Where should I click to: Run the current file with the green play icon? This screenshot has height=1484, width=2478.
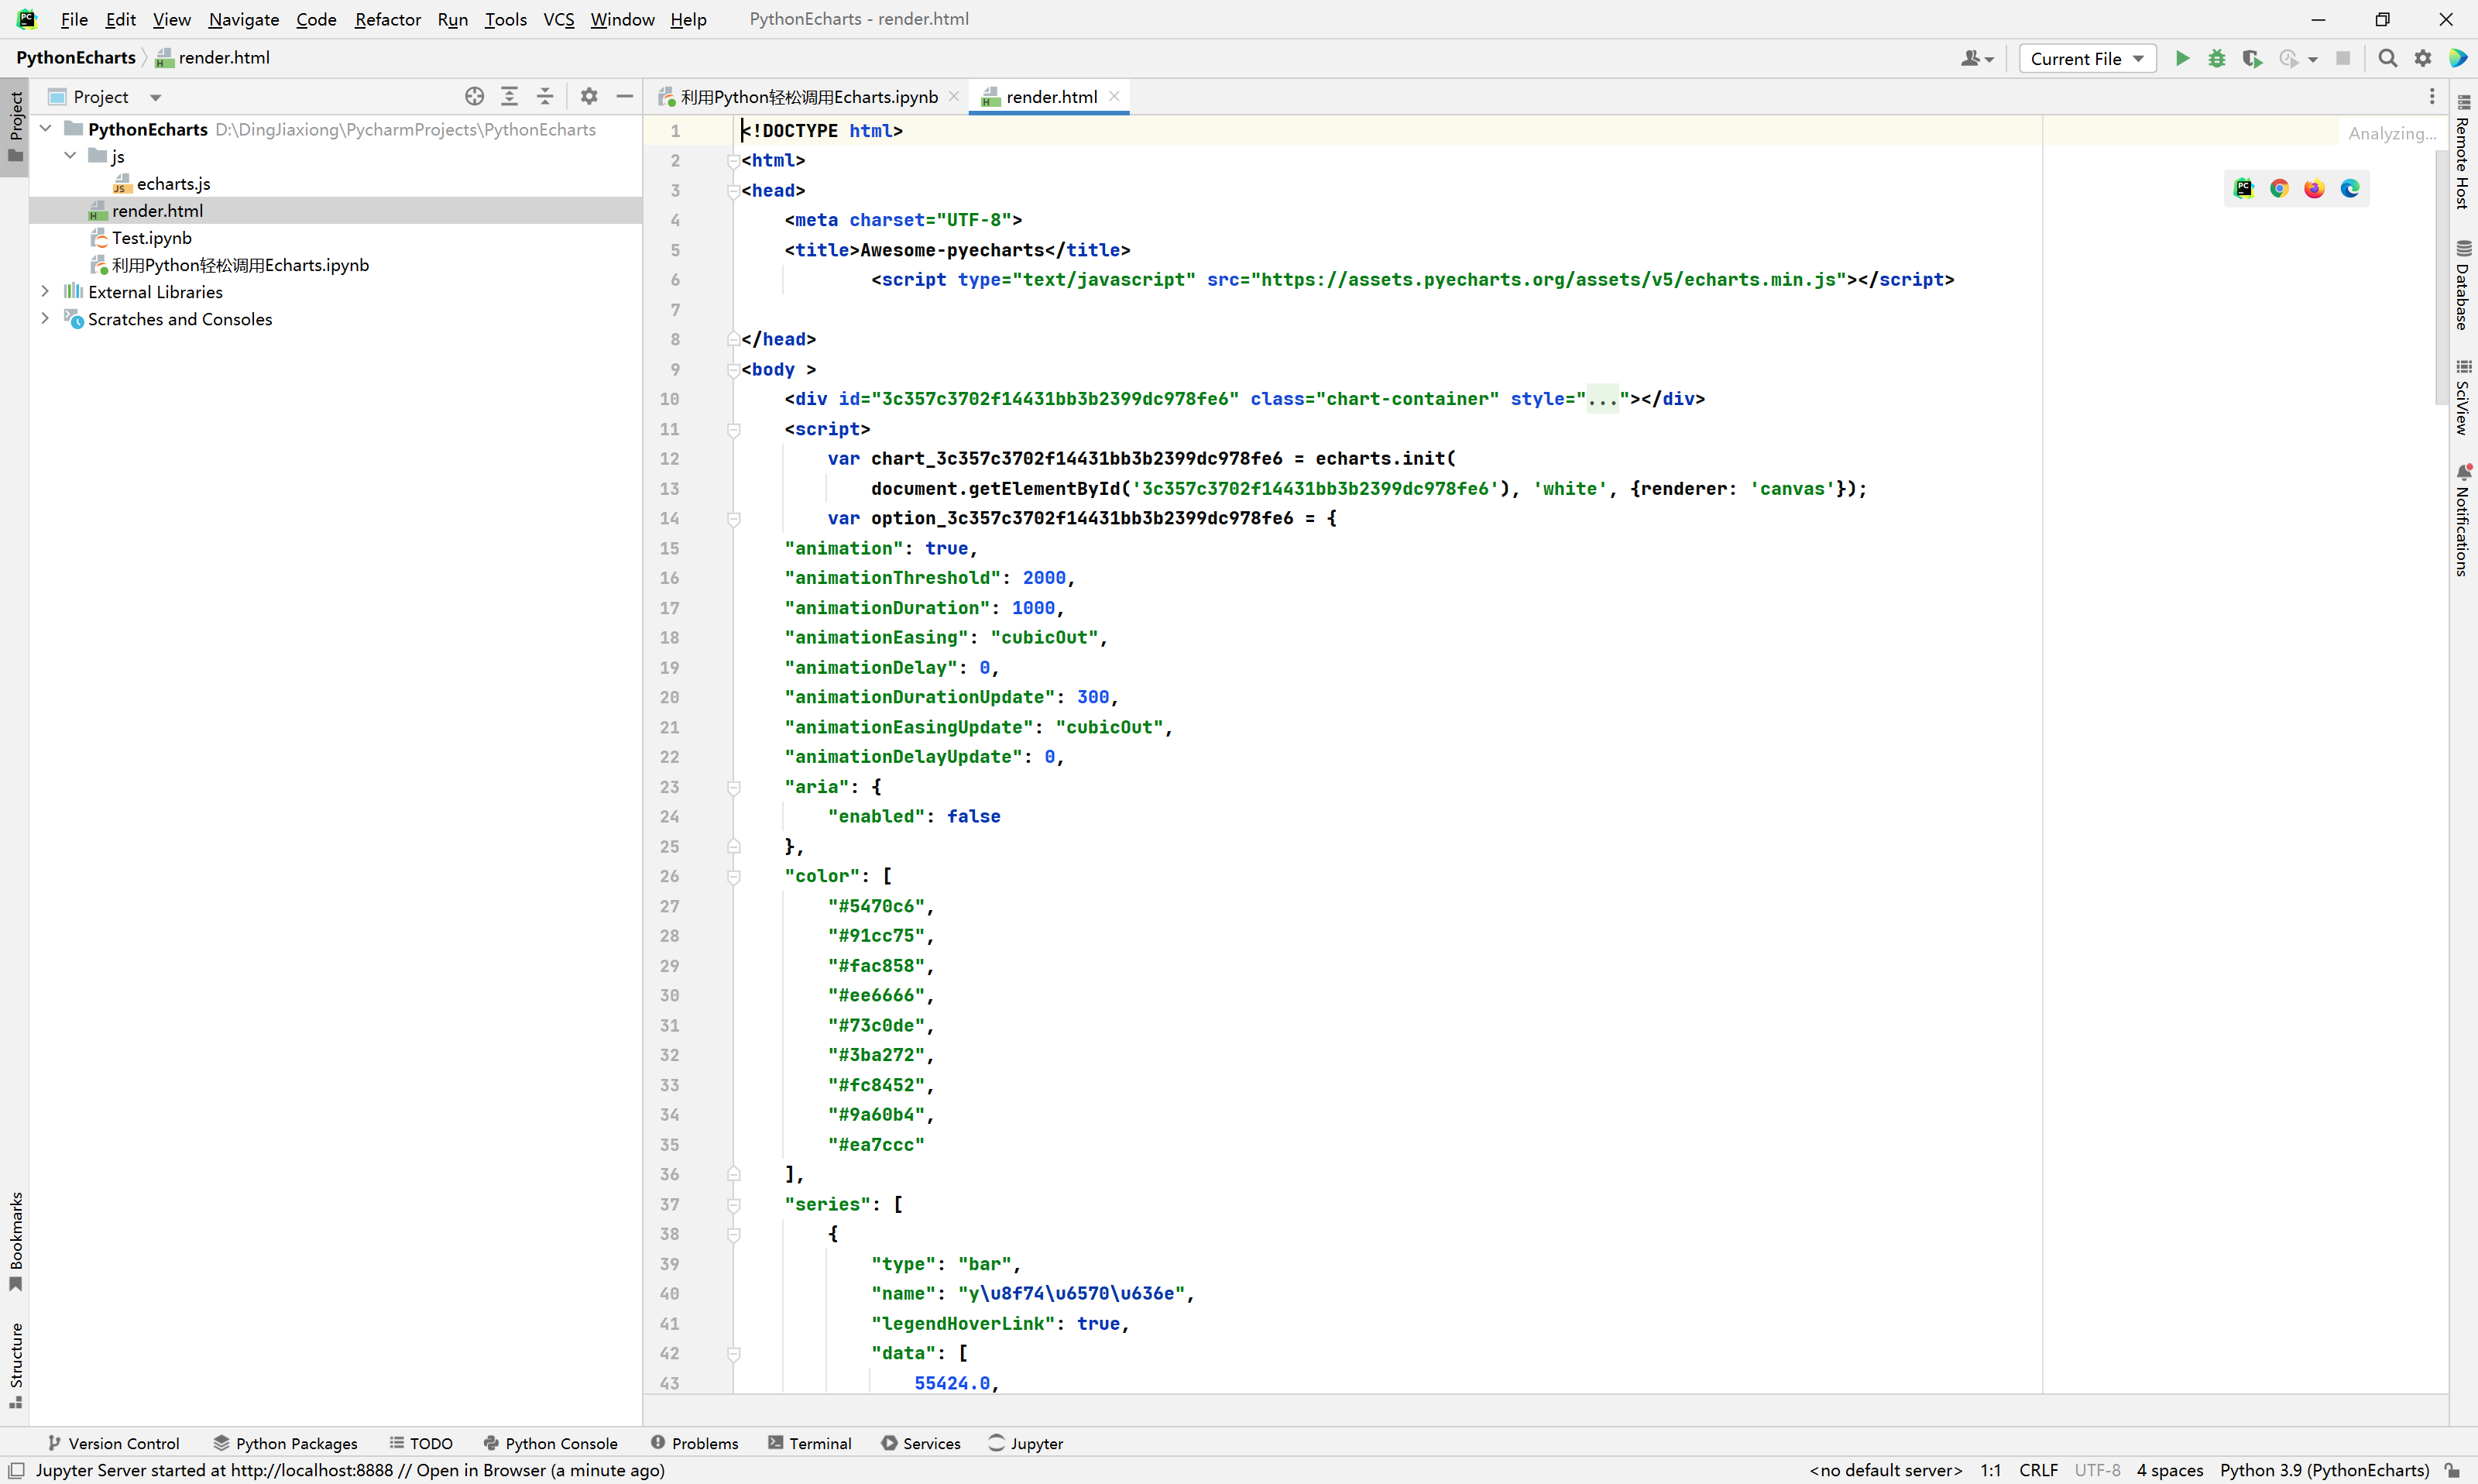(2182, 58)
